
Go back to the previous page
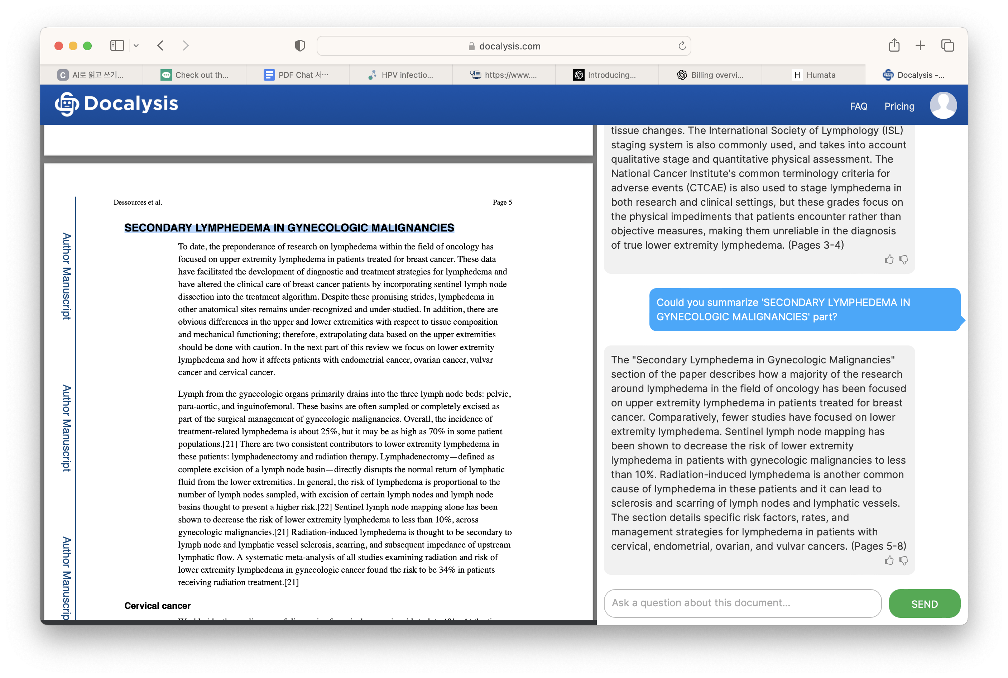160,46
